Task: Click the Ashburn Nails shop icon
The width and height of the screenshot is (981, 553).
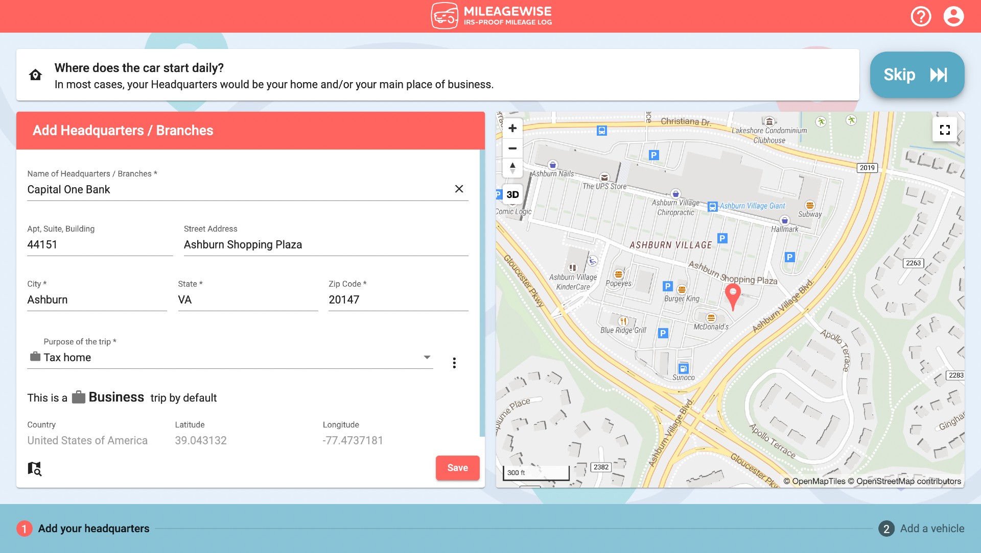Action: (552, 165)
